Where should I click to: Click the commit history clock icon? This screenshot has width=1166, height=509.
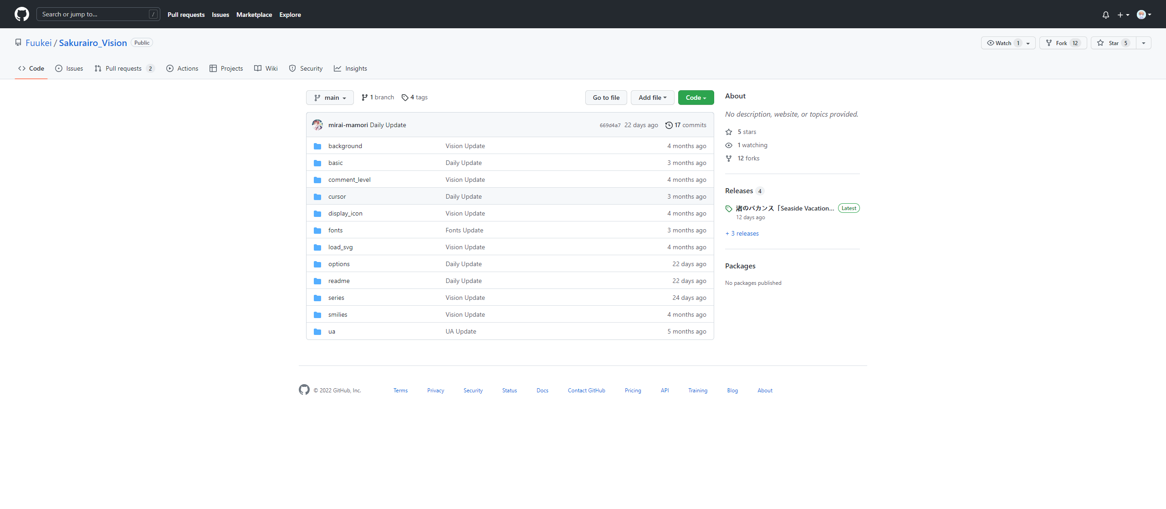pos(669,125)
